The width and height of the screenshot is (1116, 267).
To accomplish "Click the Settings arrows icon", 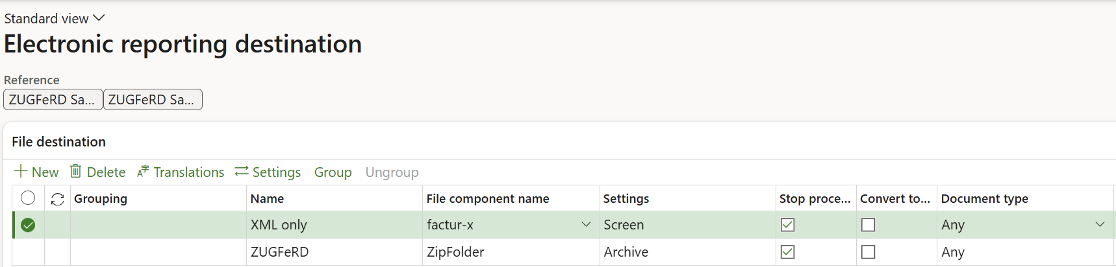I will (242, 172).
